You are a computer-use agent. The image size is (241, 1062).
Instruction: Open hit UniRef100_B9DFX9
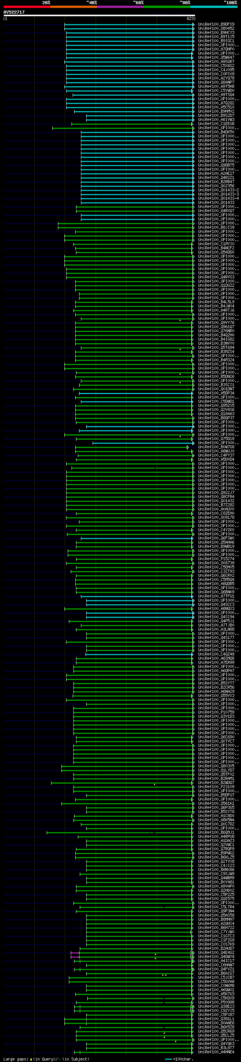[x=216, y=24]
